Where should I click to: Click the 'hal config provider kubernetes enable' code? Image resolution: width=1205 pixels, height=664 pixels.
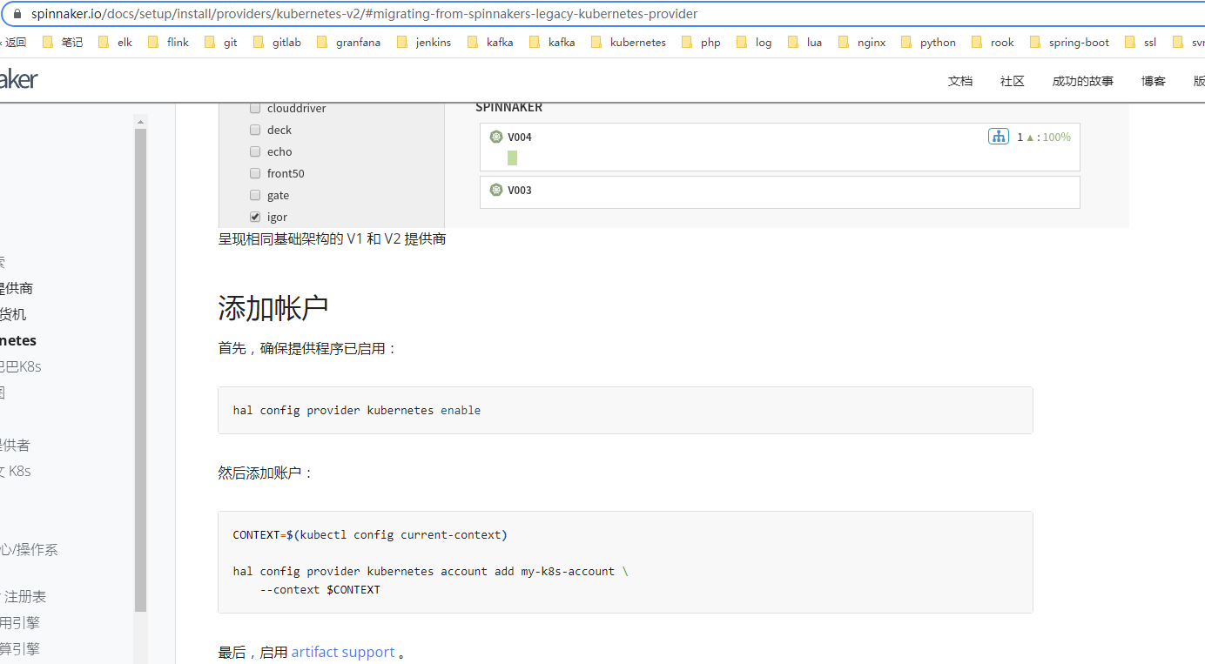[357, 410]
